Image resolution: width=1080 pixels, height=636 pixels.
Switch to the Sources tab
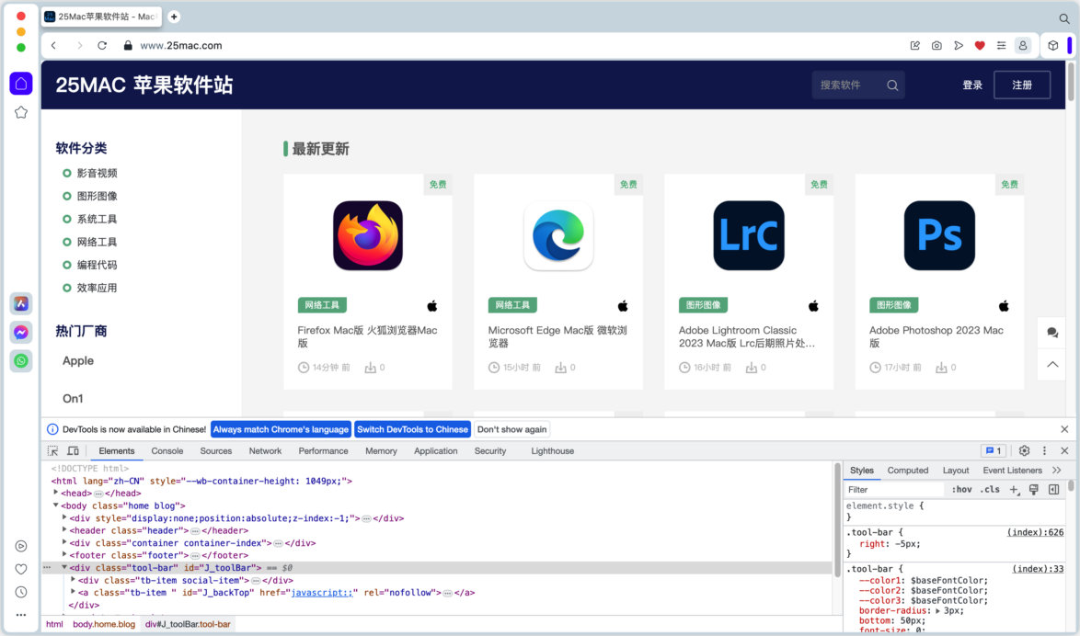pos(215,451)
